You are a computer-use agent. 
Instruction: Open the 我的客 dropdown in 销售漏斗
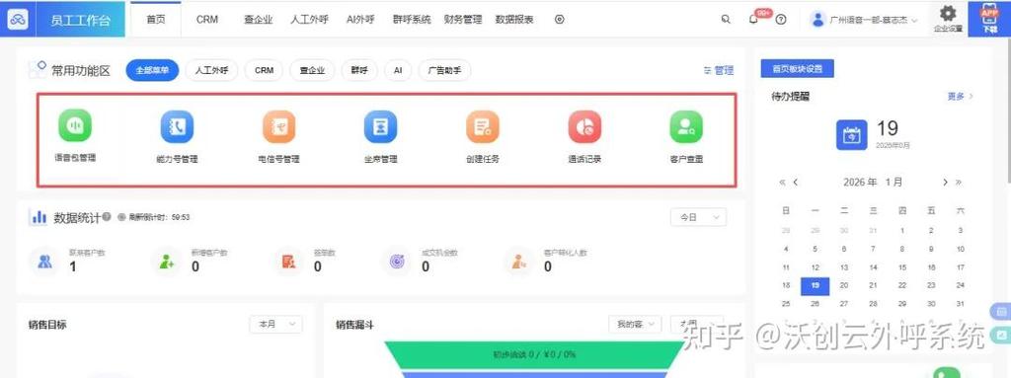coord(635,324)
